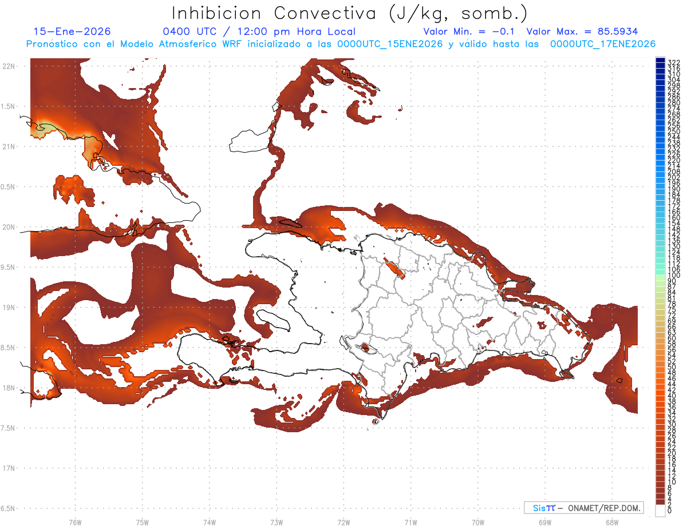This screenshot has width=687, height=530.
Task: Click the '68W' longitude label
Action: pyautogui.click(x=611, y=523)
